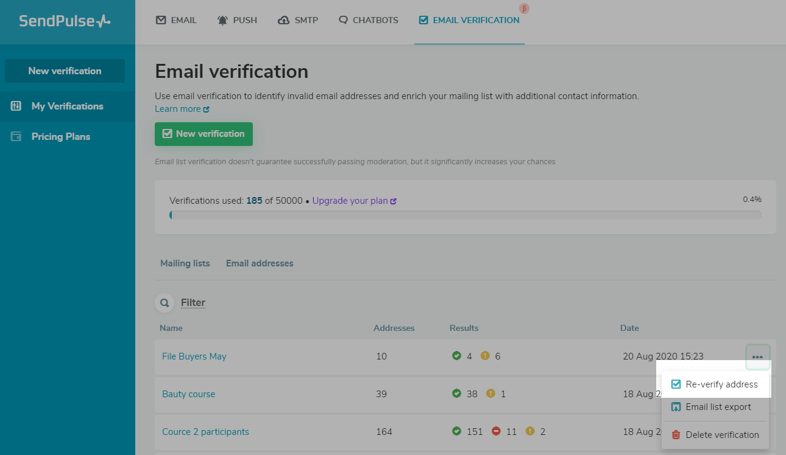Choose Delete verification option
Viewport: 786px width, 455px height.
tap(715, 435)
